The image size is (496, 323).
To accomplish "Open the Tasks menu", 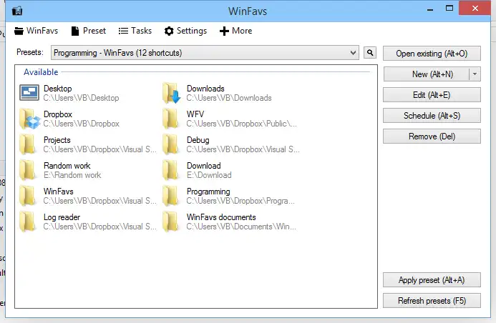I will (x=135, y=31).
